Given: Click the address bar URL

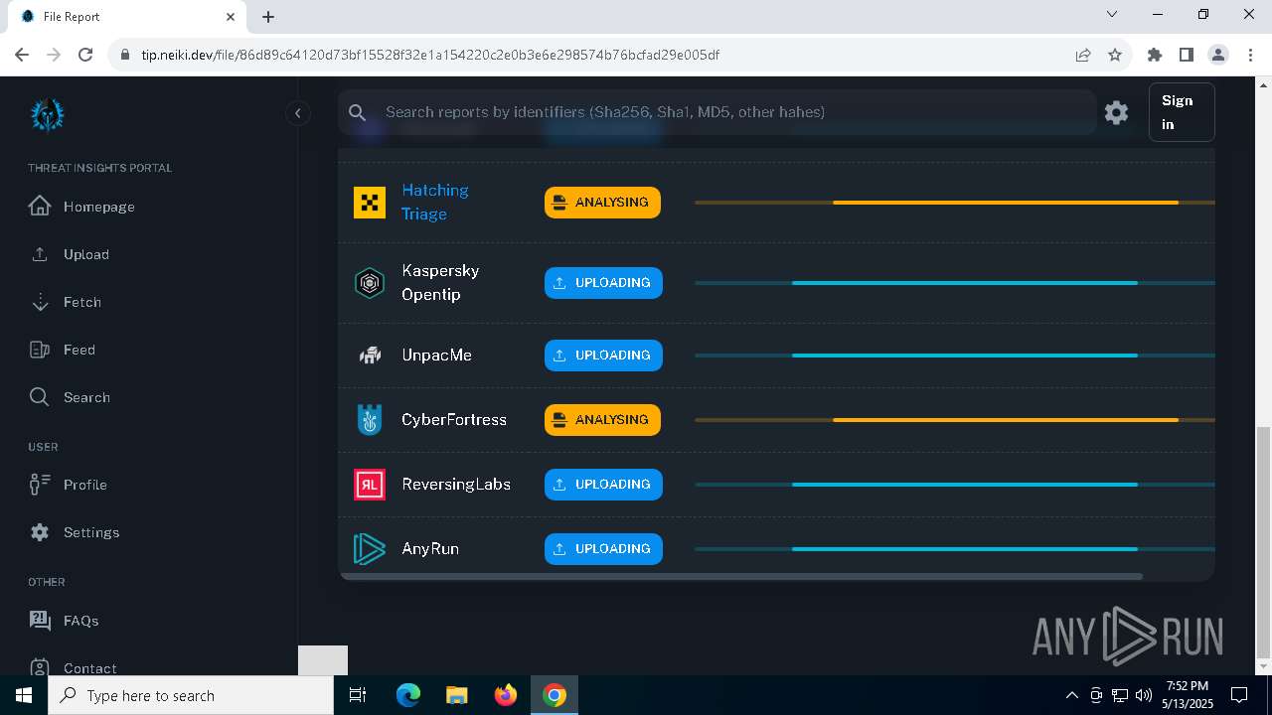Looking at the screenshot, I should pos(430,55).
